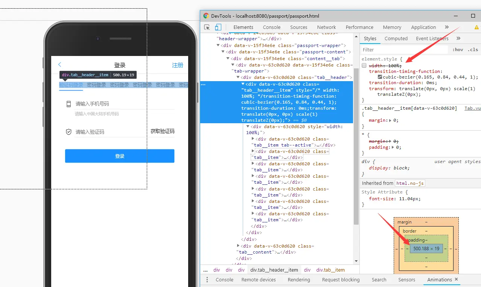Click the yellow warning icon in DevTools toolbar
The width and height of the screenshot is (481, 287).
[476, 27]
